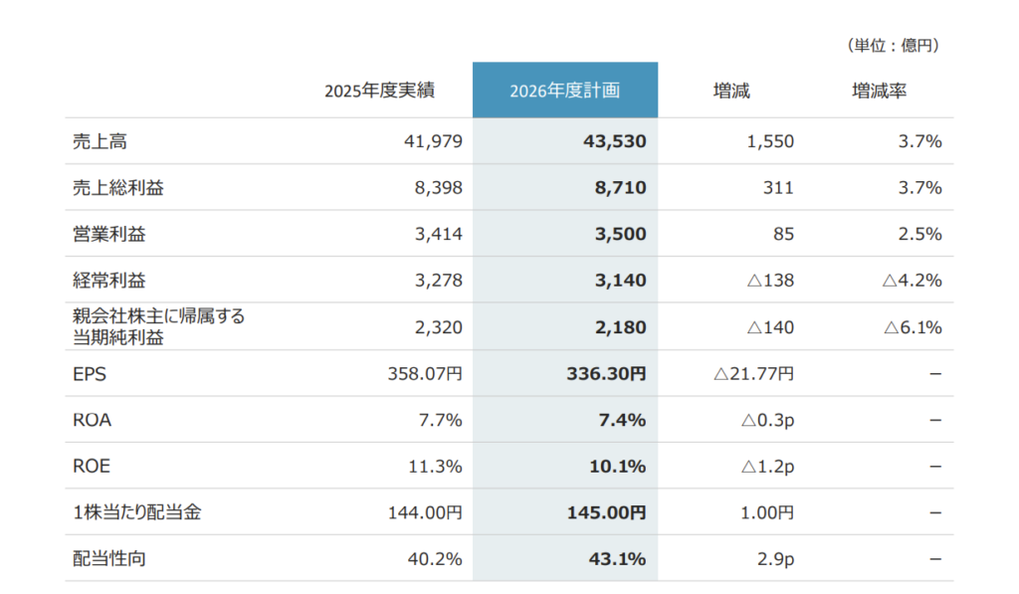Click the 2025年度実績 column header
The width and height of the screenshot is (1019, 594).
point(379,91)
